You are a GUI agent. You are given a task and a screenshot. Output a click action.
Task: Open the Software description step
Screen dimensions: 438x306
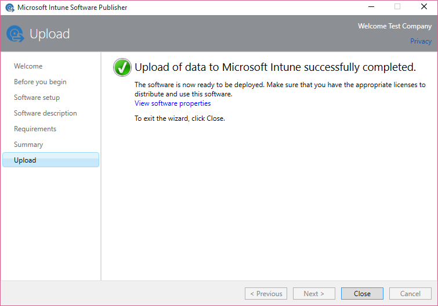click(45, 113)
